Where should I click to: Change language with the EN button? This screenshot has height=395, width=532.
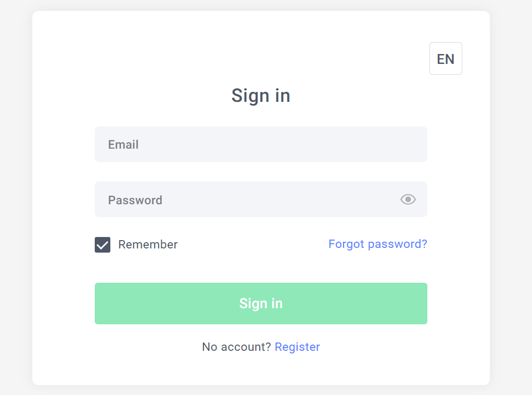click(x=446, y=59)
